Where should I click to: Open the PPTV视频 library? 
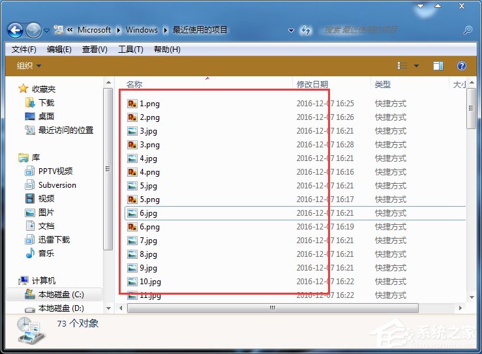click(x=49, y=171)
